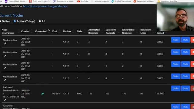Click connected plug icon for RackNerd Node 1
This screenshot has height=109, width=194.
pyautogui.click(x=42, y=94)
